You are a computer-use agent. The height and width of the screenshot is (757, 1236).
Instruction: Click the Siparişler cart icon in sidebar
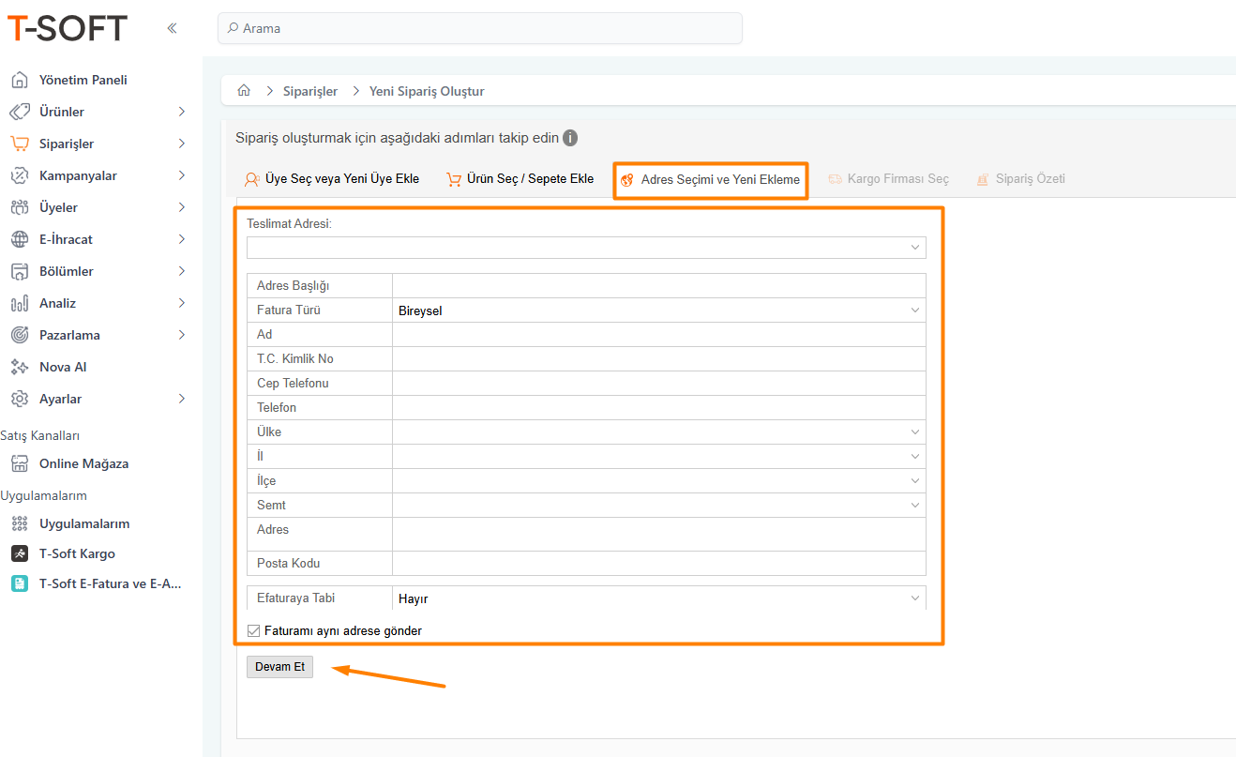point(20,144)
